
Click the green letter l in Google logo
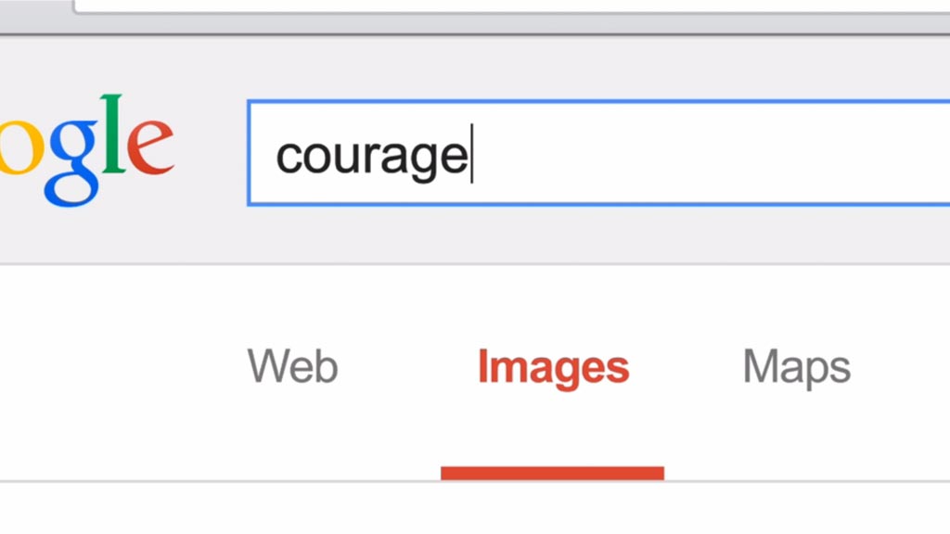pyautogui.click(x=112, y=133)
